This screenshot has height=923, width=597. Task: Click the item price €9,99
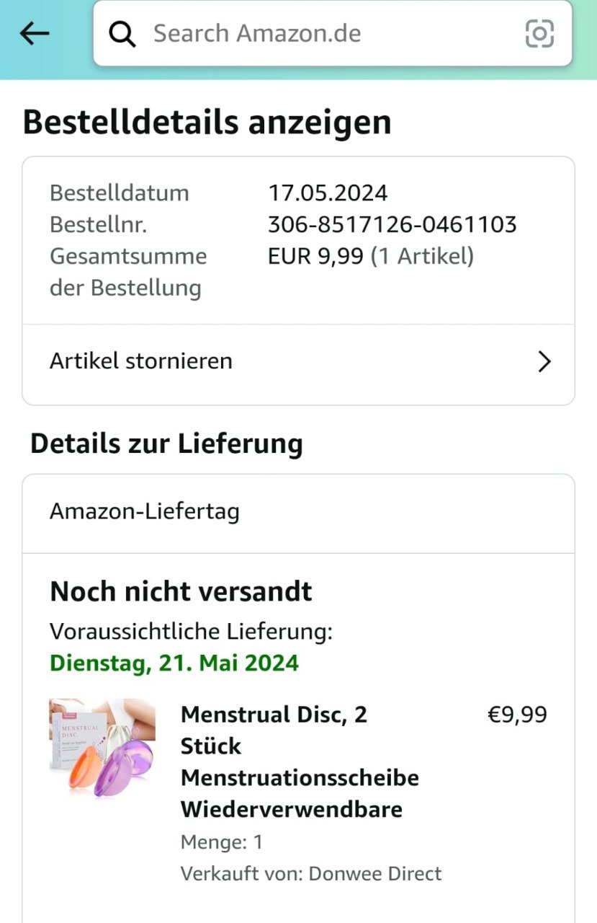517,715
